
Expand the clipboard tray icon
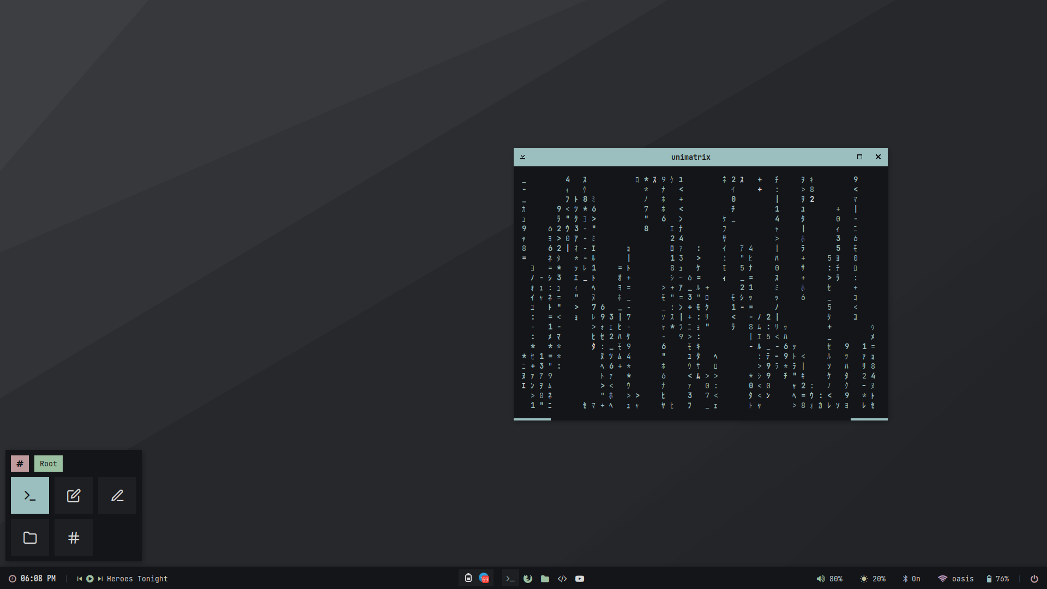pos(468,578)
